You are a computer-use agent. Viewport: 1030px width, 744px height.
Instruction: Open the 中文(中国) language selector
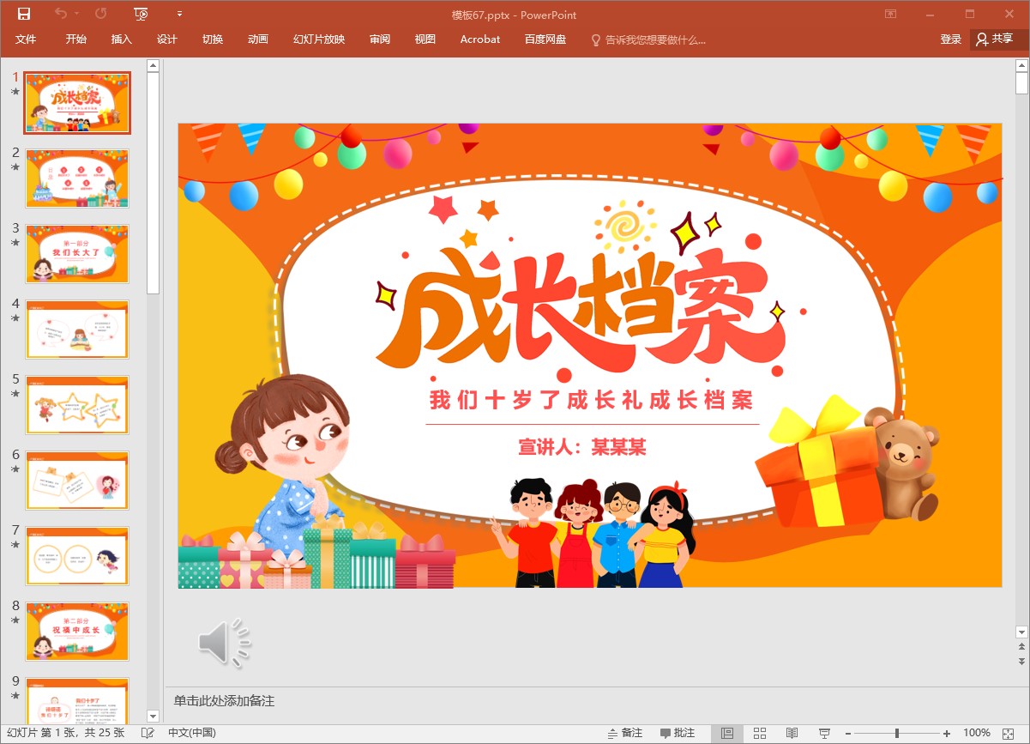pyautogui.click(x=192, y=733)
